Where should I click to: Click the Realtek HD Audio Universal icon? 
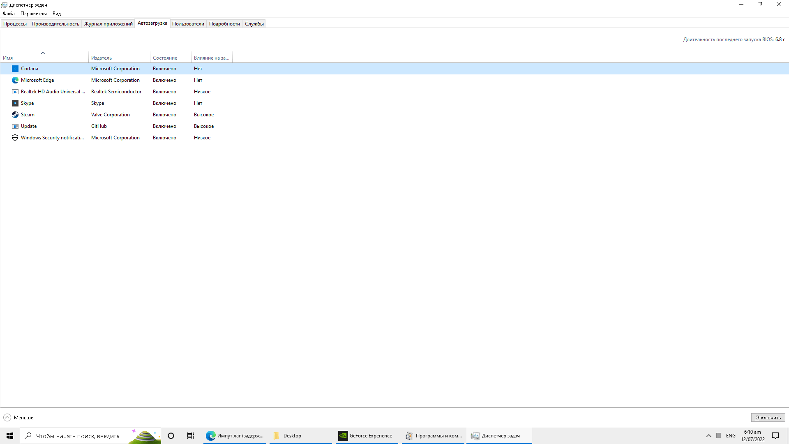coord(15,92)
